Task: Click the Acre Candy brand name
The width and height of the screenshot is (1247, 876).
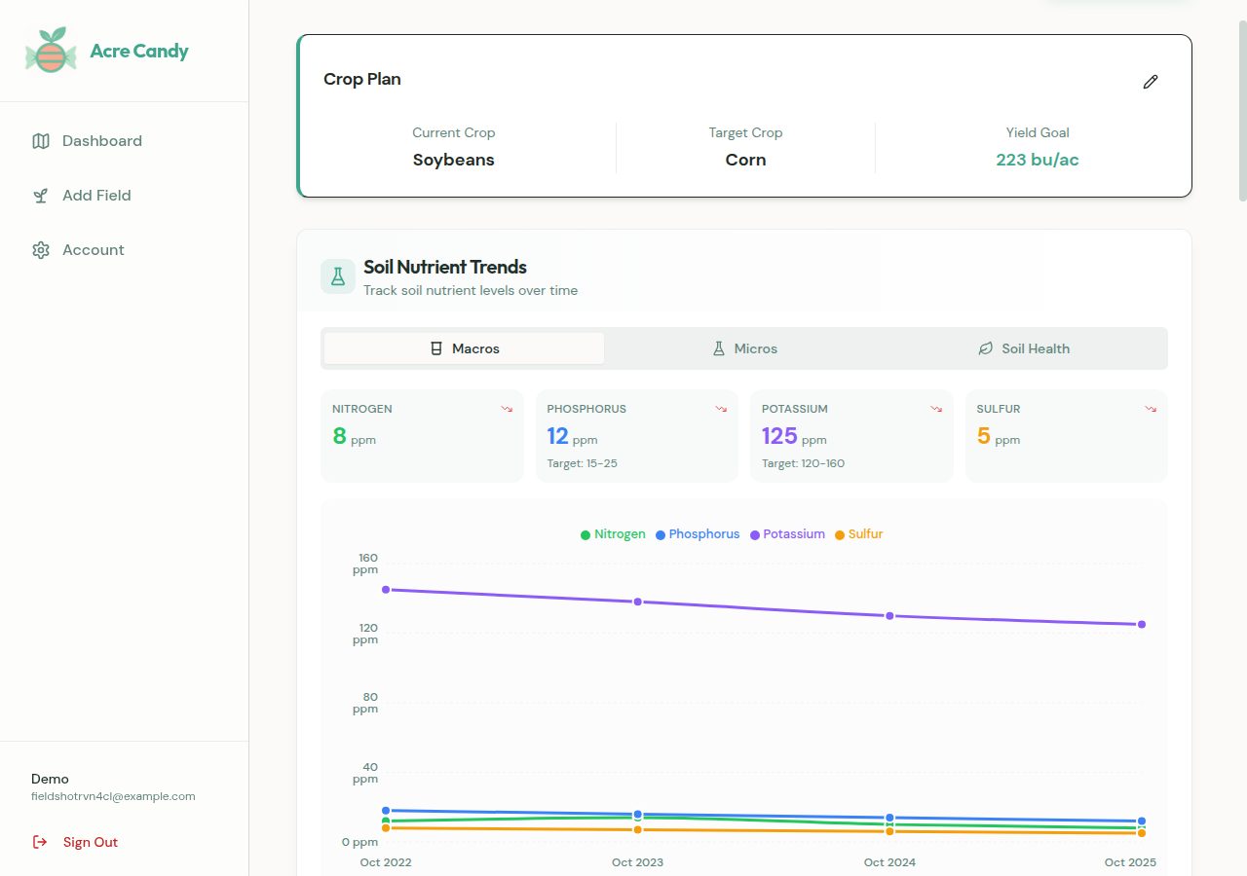Action: coord(139,52)
